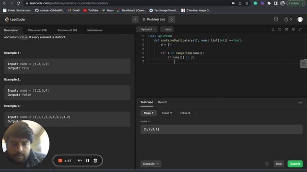Viewport: 307px width, 172px height.
Task: Bookmark this page with star icon
Action: pyautogui.click(x=247, y=3)
